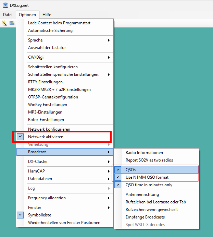The height and width of the screenshot is (237, 213).
Task: Open WinKey Einstellungen
Action: pyautogui.click(x=47, y=105)
